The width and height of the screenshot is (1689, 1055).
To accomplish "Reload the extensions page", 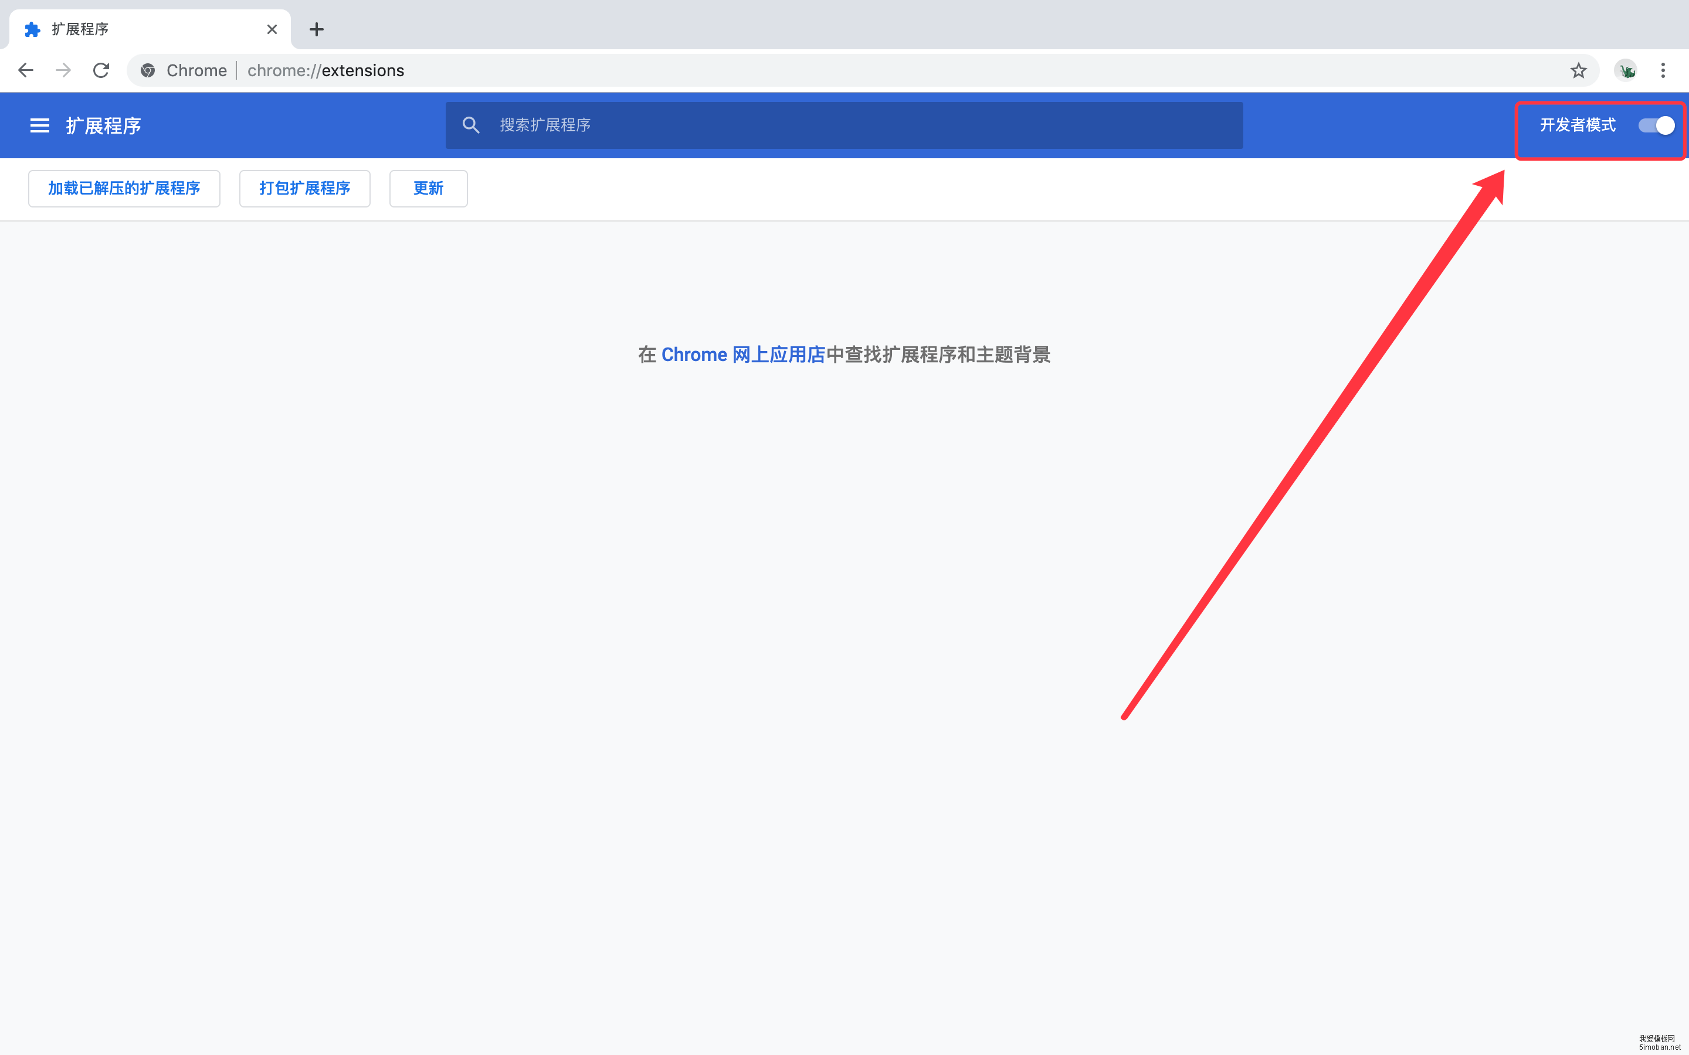I will pos(101,70).
